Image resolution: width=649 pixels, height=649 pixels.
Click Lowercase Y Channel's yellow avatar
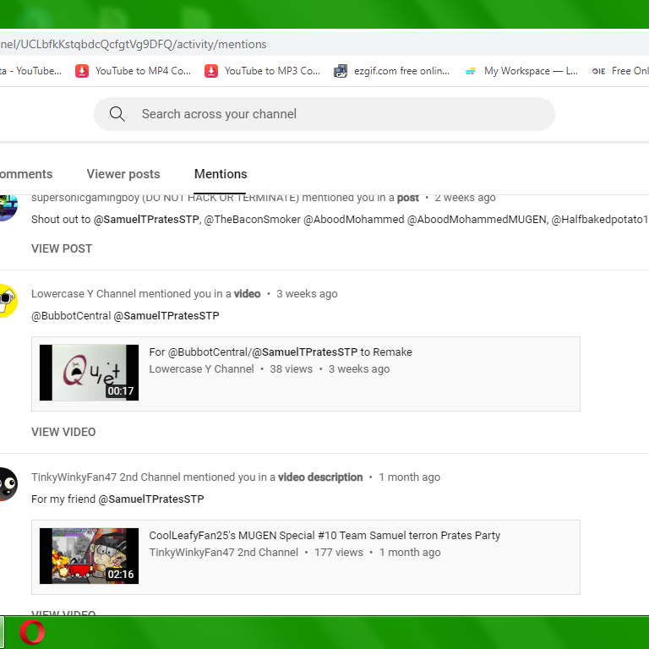[8, 301]
